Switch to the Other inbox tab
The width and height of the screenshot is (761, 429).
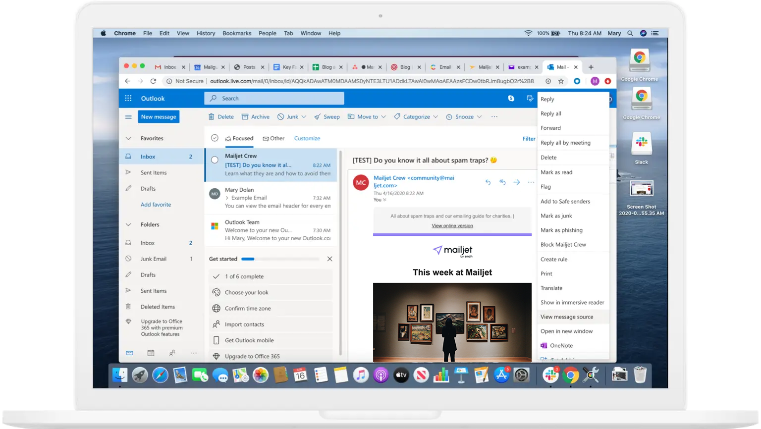(273, 138)
